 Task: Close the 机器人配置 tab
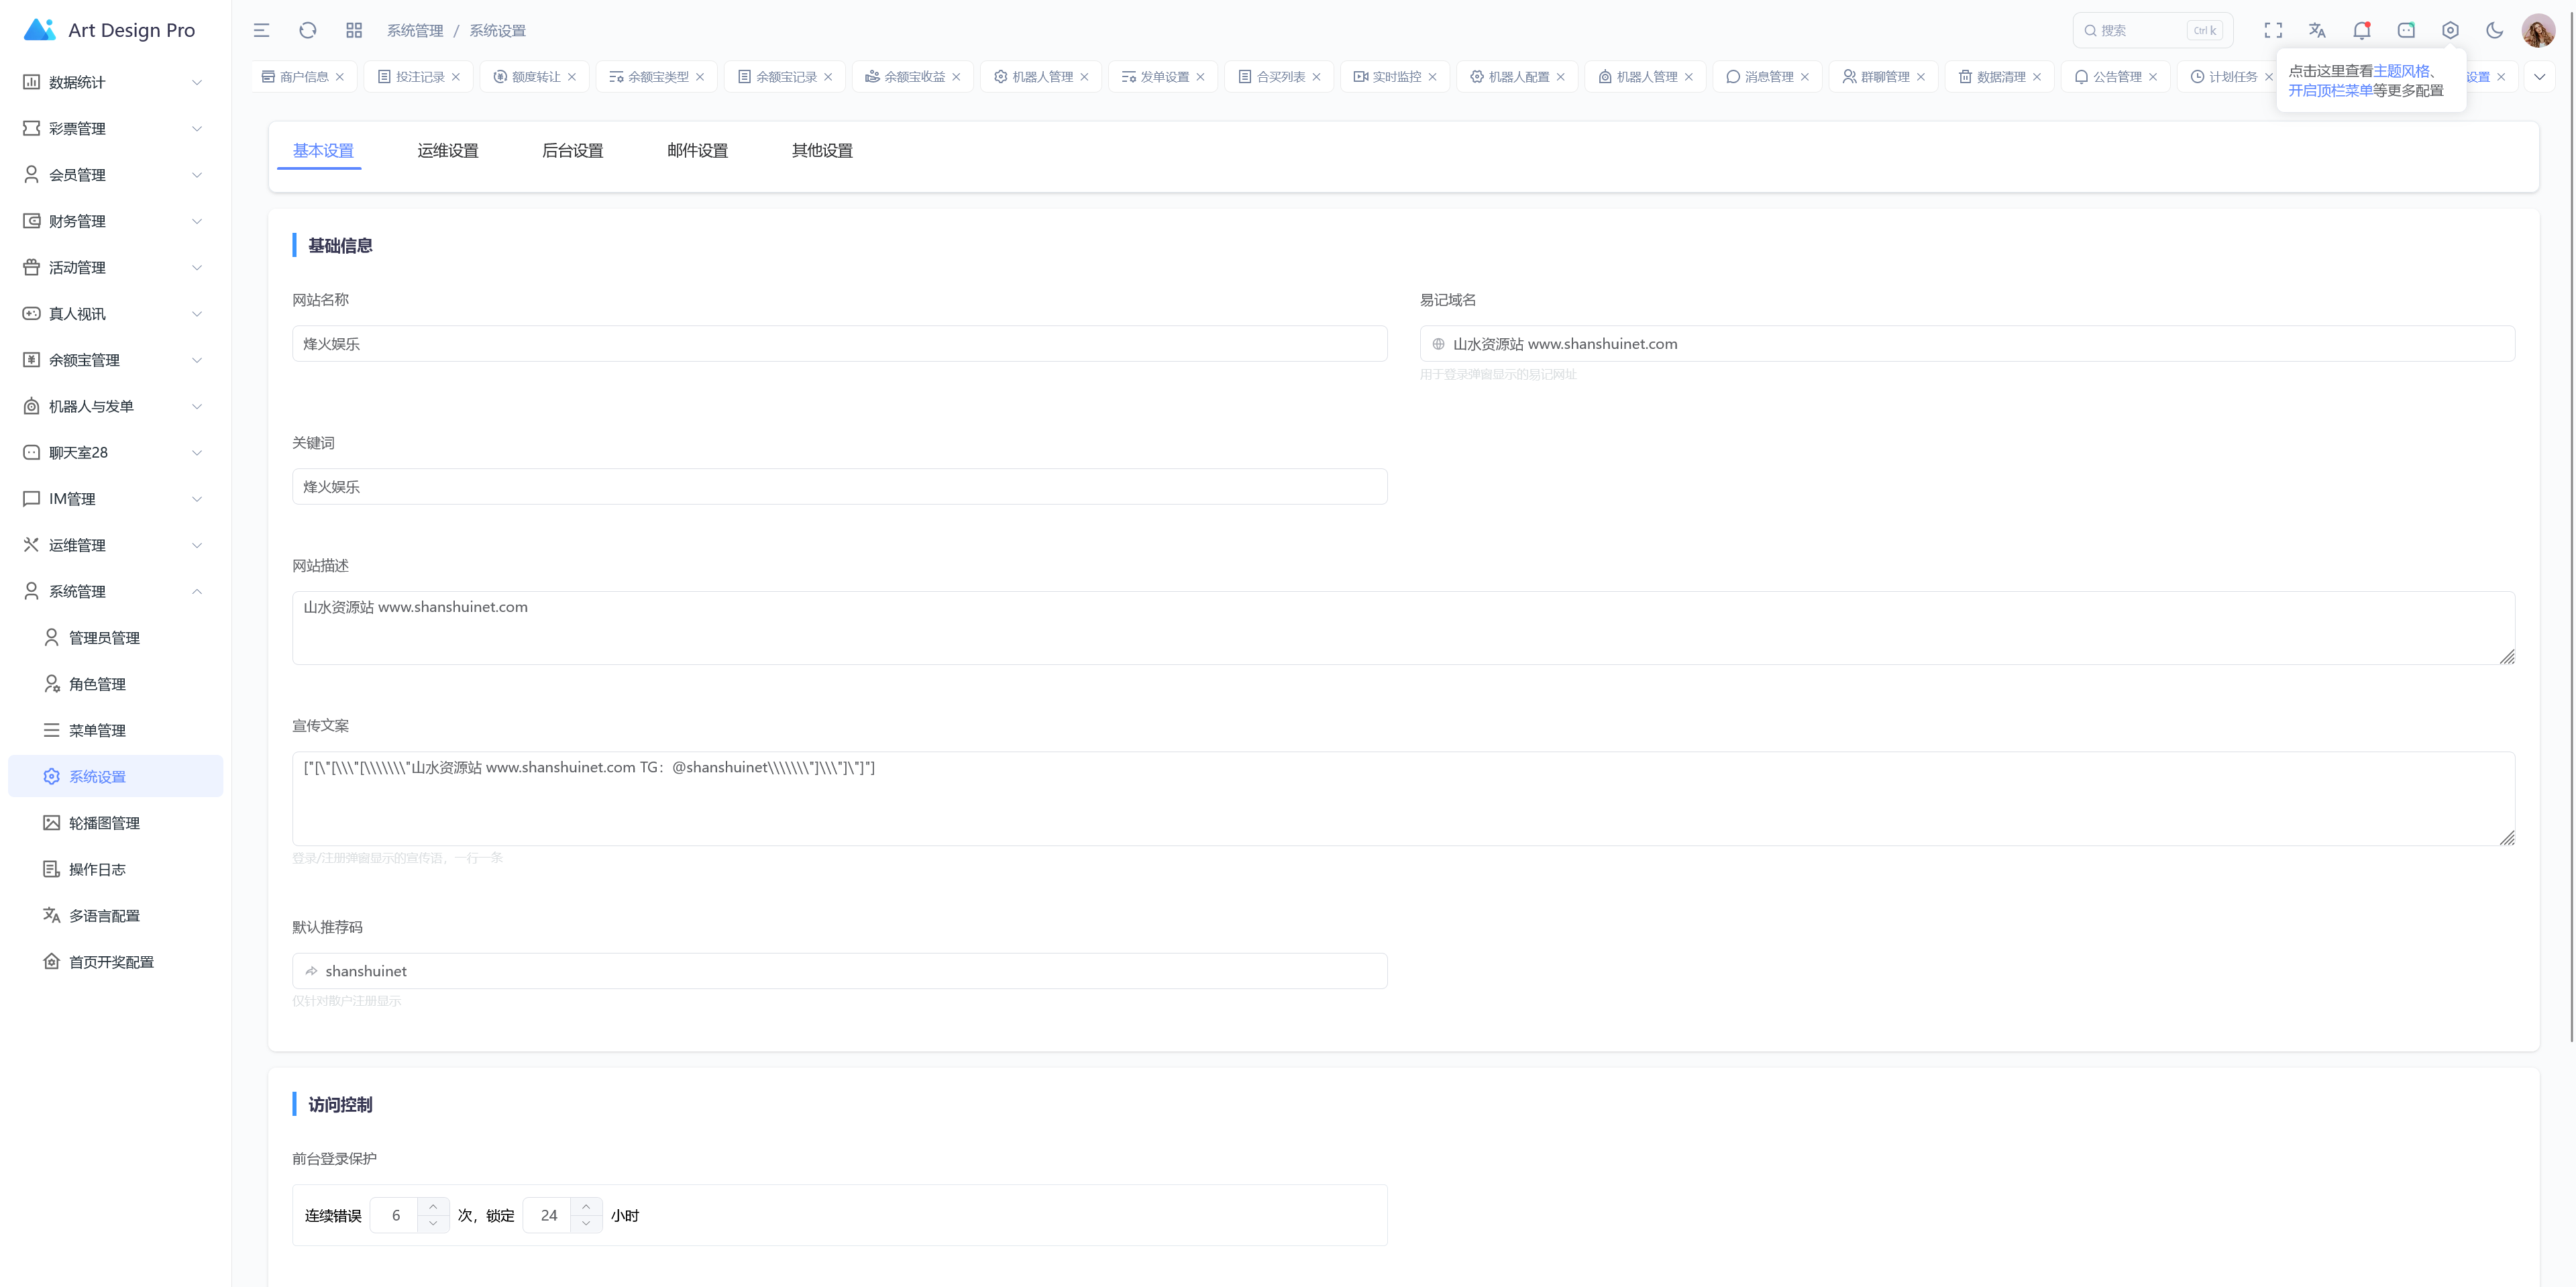[1560, 77]
